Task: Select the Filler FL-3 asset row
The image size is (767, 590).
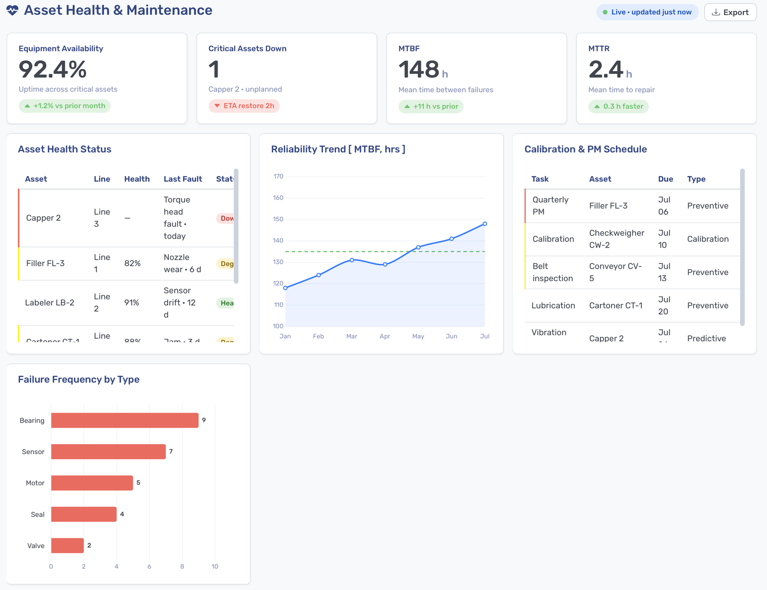Action: (126, 263)
